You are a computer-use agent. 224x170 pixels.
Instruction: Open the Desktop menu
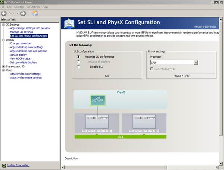coord(19,7)
